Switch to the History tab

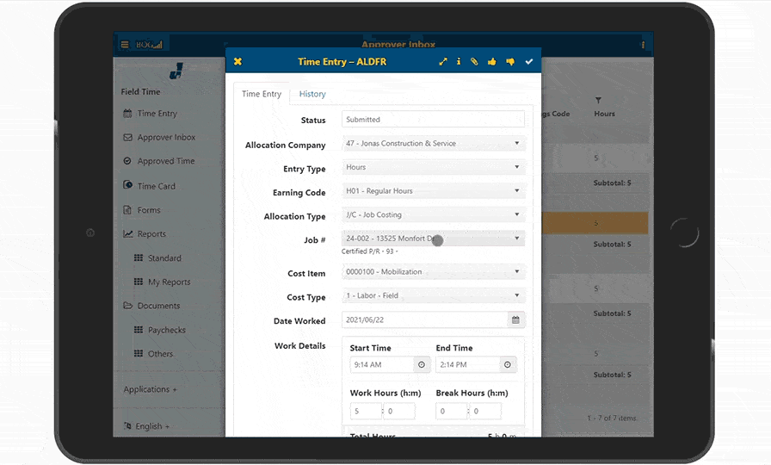[312, 94]
